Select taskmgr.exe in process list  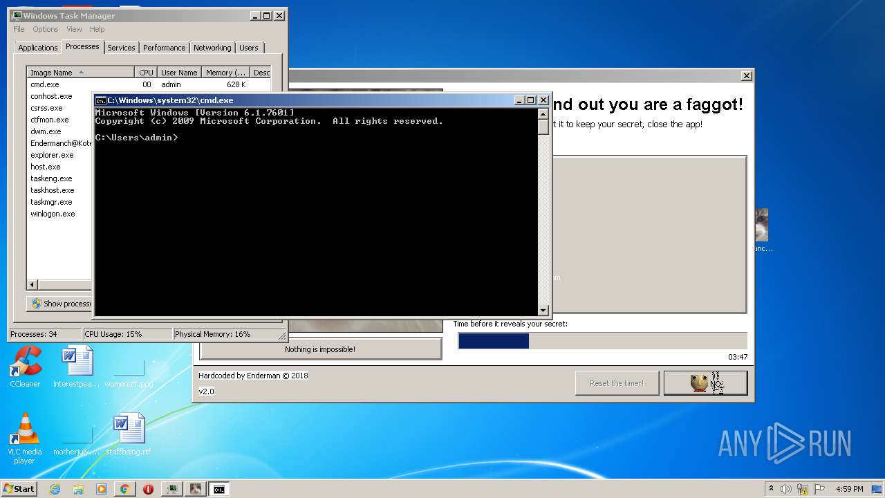click(51, 202)
